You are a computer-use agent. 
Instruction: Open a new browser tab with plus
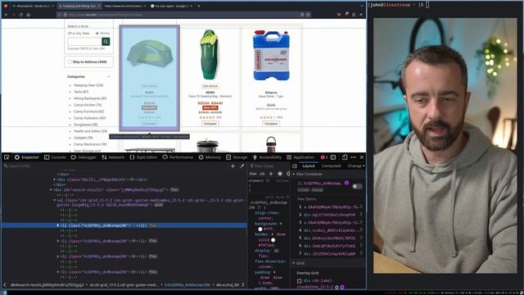[198, 6]
